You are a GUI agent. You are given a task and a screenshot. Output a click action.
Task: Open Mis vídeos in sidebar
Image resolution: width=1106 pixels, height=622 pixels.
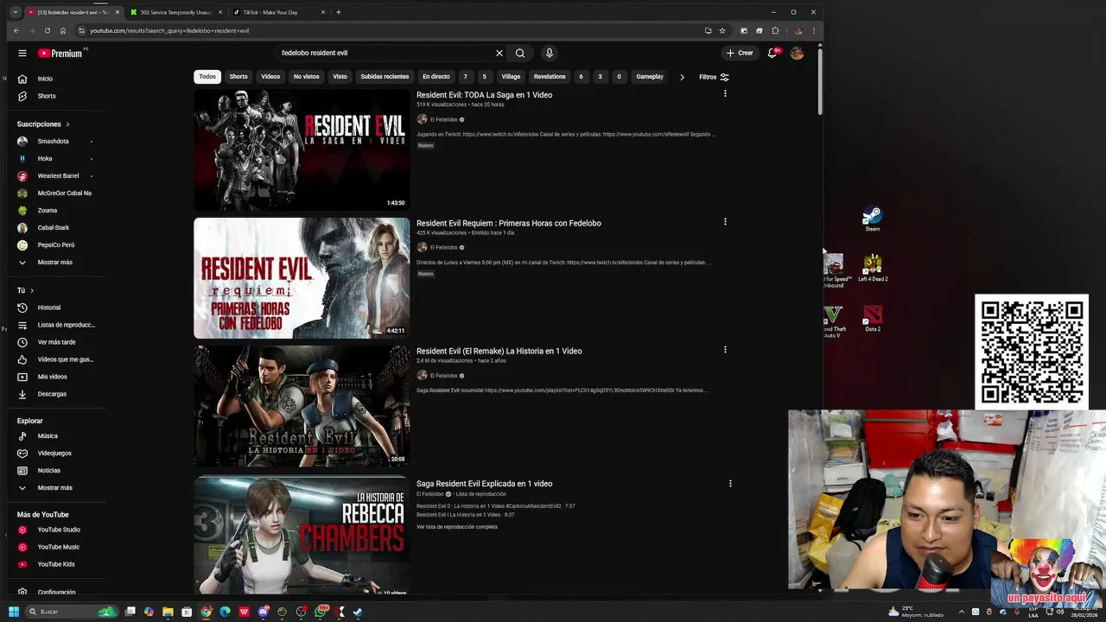click(x=54, y=377)
